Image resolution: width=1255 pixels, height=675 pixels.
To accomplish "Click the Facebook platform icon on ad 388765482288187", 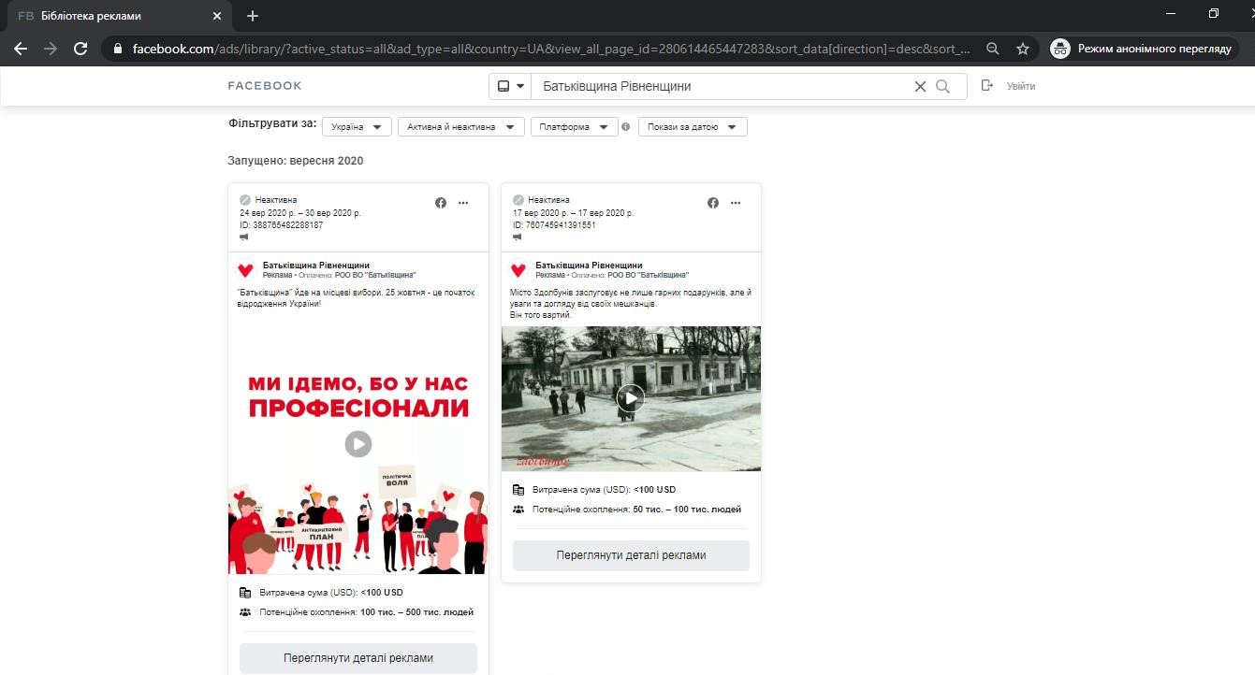I will click(x=441, y=203).
